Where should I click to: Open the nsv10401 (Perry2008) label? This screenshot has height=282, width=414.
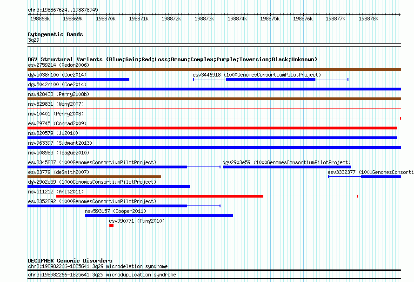pyautogui.click(x=56, y=114)
